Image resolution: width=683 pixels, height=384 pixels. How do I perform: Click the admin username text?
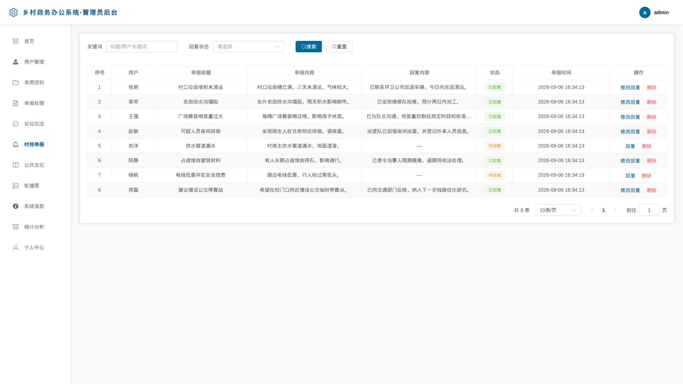click(x=661, y=12)
